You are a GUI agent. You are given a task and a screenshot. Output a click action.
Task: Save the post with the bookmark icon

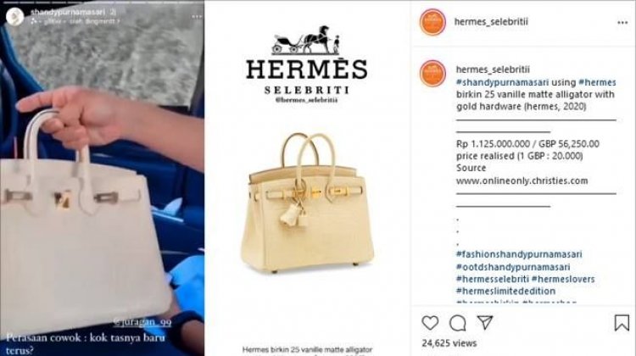(622, 323)
